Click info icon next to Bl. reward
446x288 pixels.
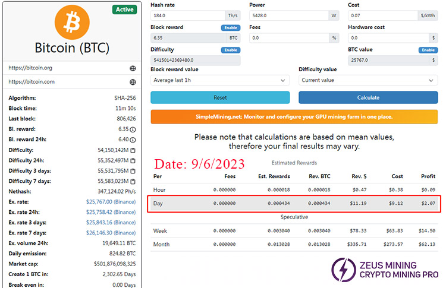point(133,129)
